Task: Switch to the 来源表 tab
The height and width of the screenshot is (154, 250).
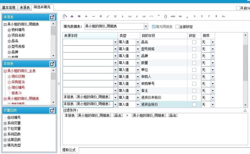Action: [x=25, y=7]
